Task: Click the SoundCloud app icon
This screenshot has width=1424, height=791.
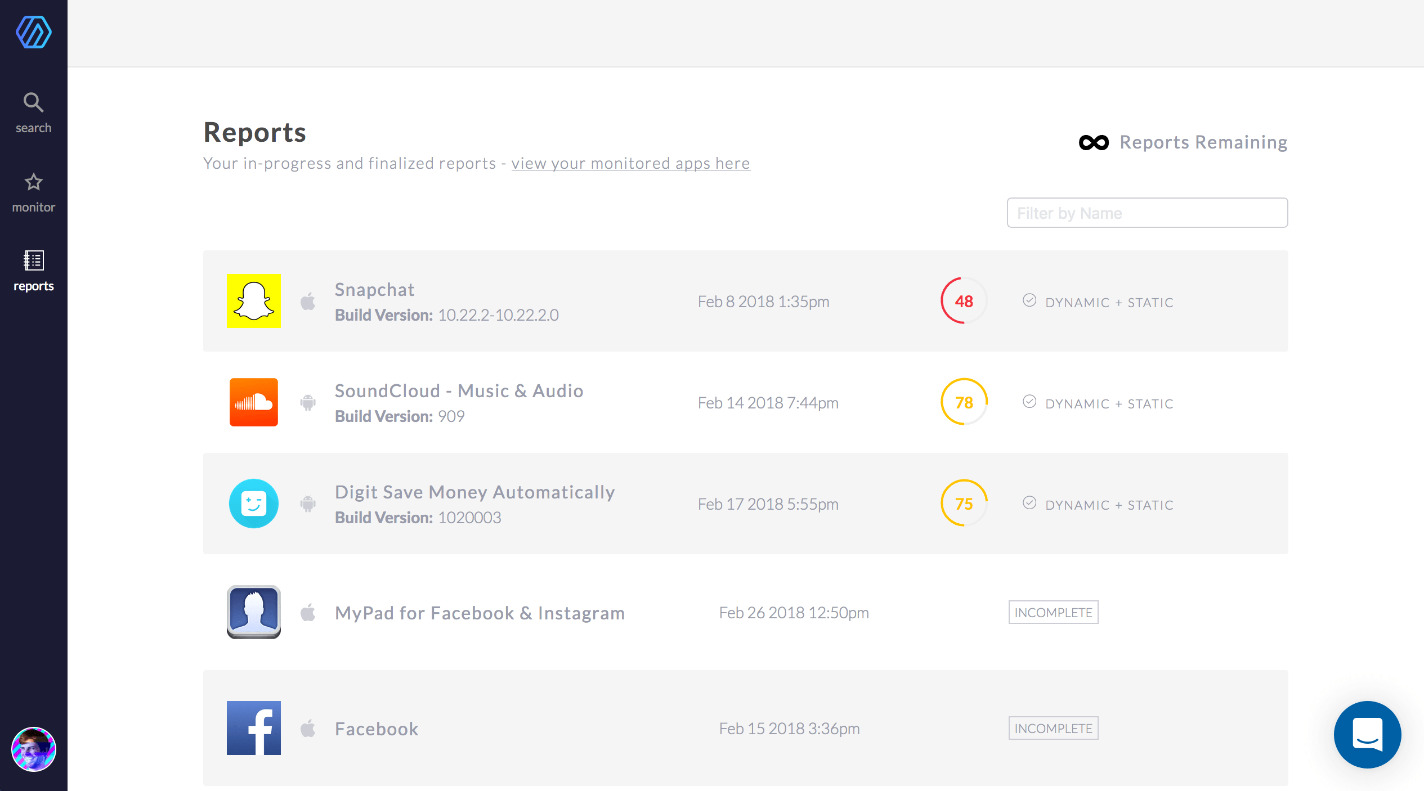Action: [254, 402]
